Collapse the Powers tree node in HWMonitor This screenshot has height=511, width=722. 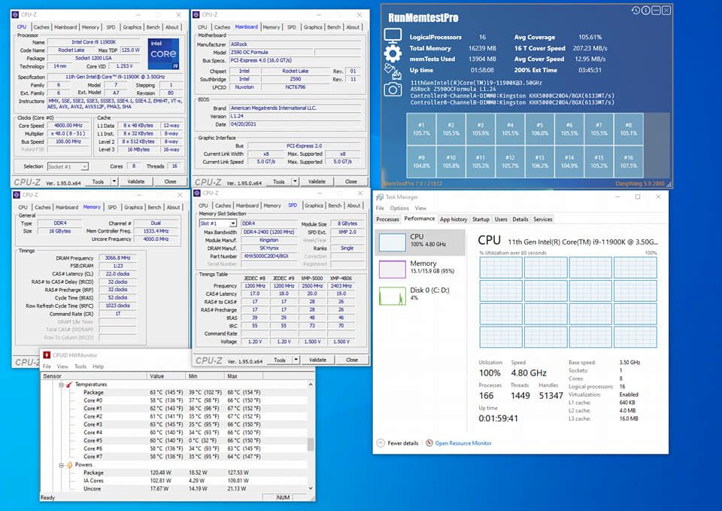[61, 465]
